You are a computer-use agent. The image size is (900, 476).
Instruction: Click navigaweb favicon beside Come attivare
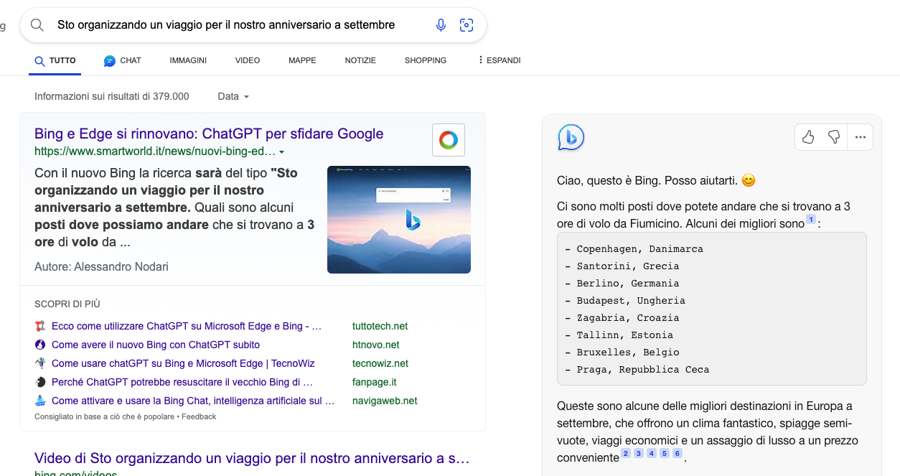coord(40,401)
